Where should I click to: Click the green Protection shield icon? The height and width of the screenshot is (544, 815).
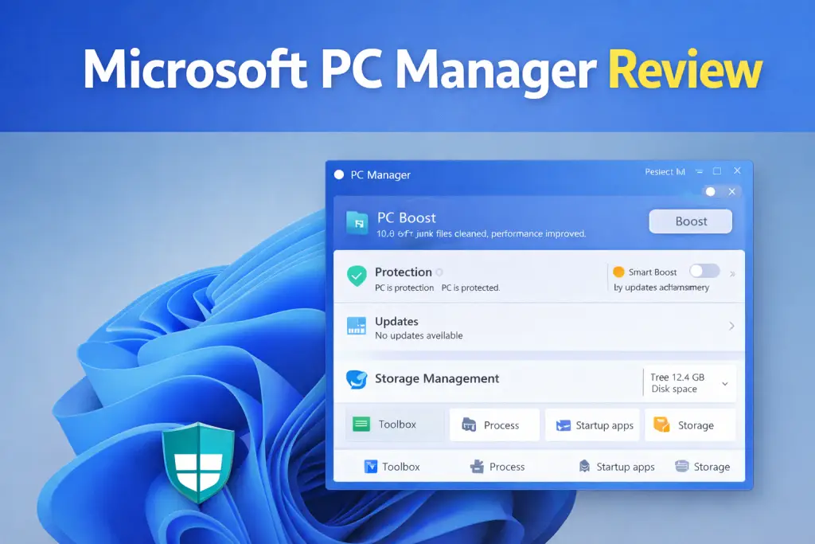click(x=356, y=276)
